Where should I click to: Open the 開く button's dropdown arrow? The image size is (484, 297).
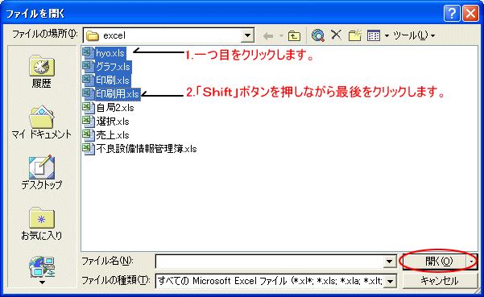[x=472, y=262]
